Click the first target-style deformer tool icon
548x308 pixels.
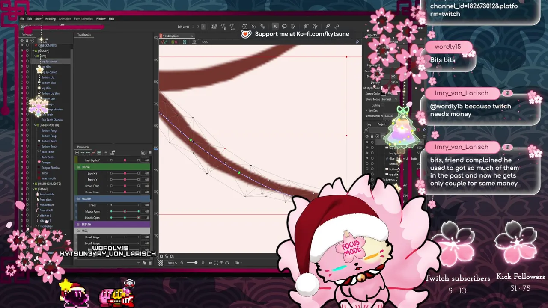(306, 27)
